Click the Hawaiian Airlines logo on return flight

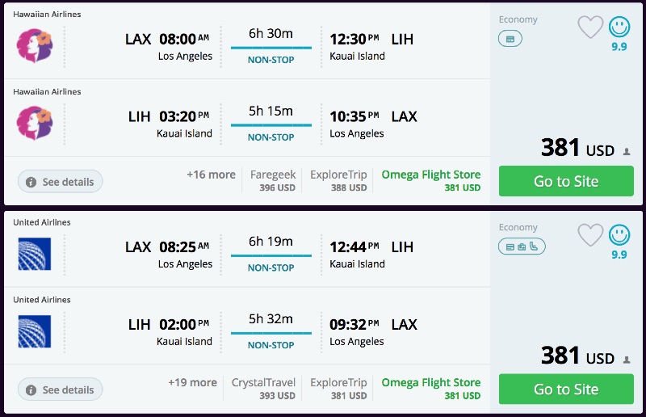point(34,123)
